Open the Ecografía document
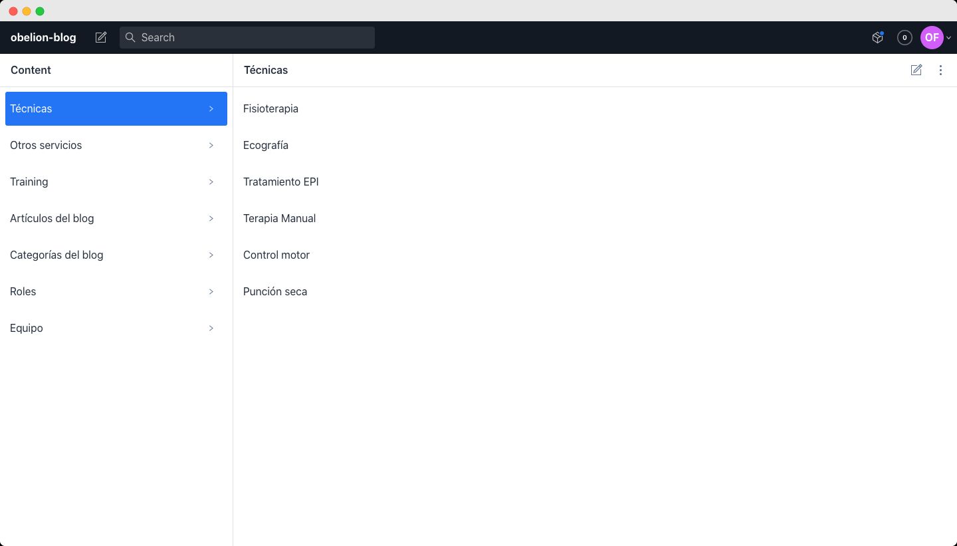This screenshot has height=546, width=957. point(595,145)
